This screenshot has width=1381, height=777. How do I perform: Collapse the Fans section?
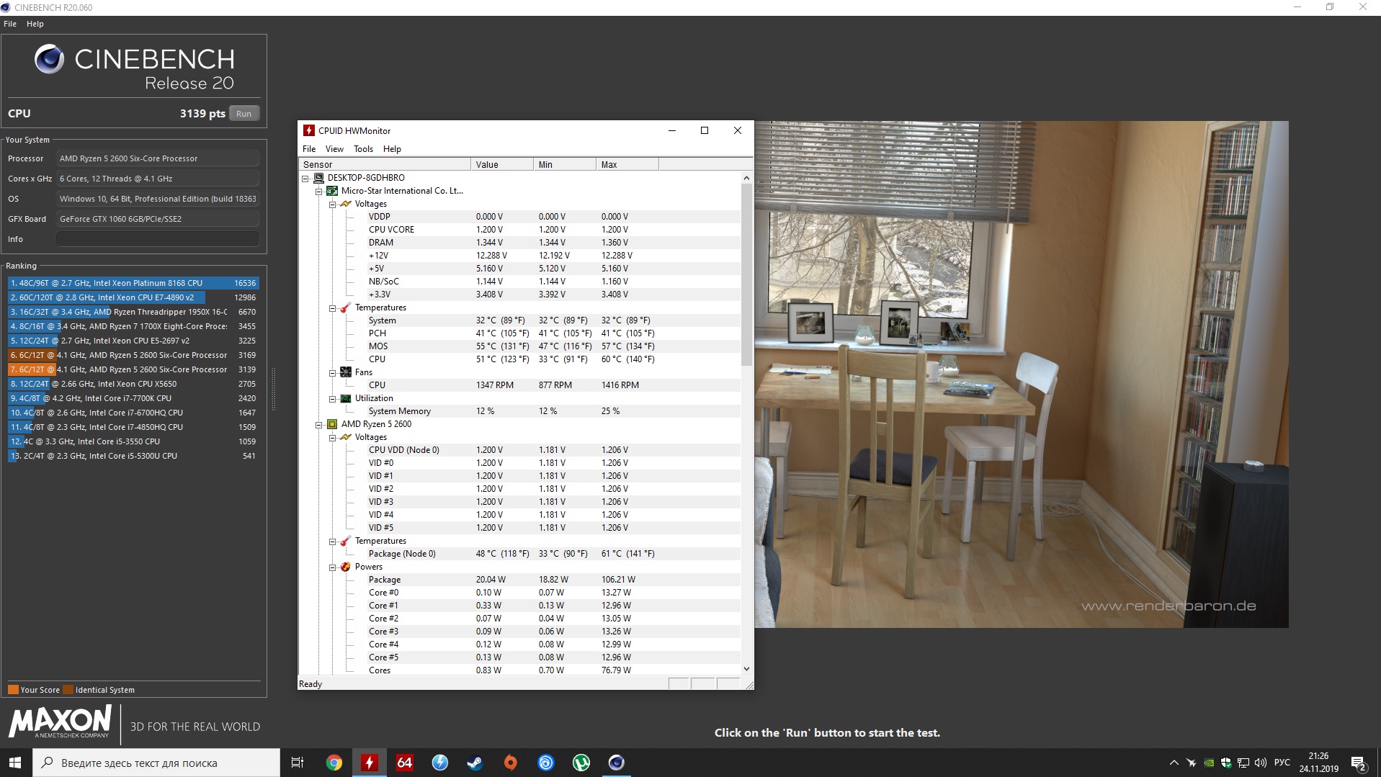click(332, 372)
